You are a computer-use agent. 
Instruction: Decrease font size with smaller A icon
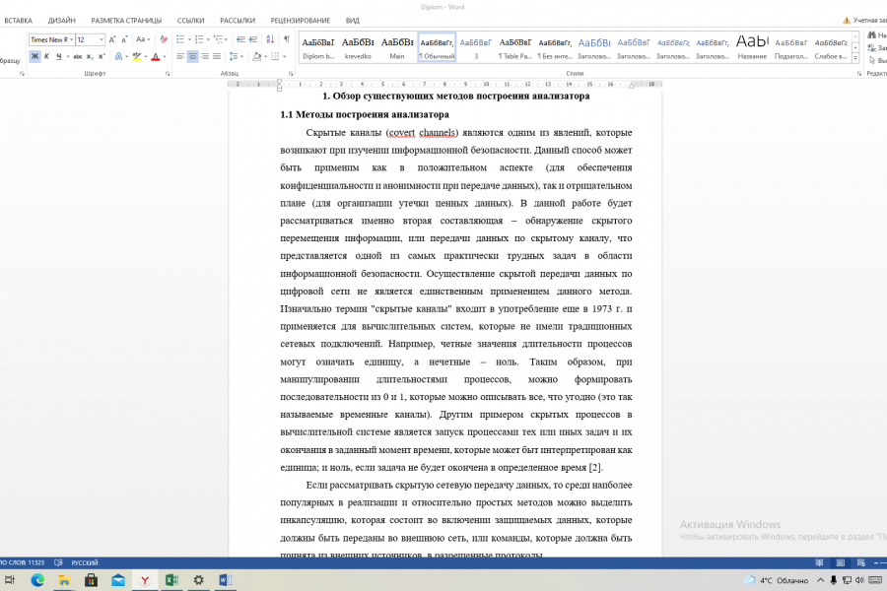point(124,39)
